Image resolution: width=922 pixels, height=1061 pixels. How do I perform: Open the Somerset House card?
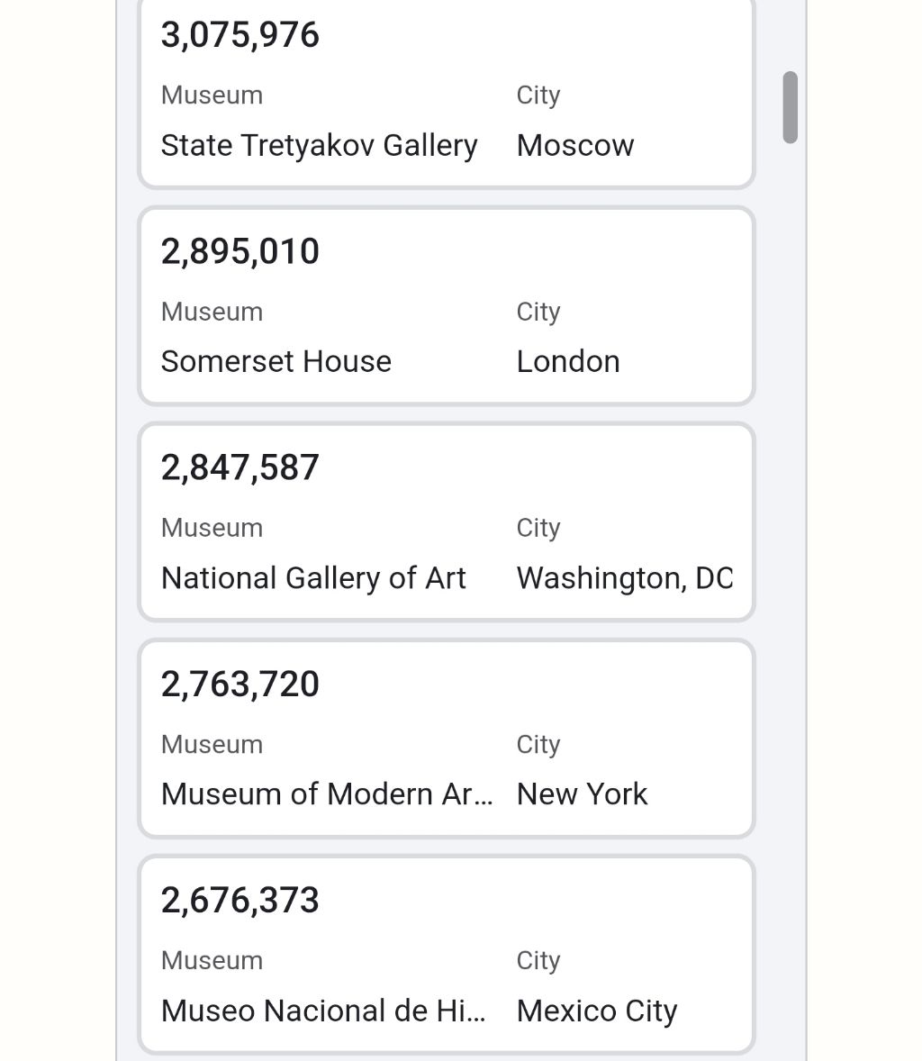click(447, 306)
